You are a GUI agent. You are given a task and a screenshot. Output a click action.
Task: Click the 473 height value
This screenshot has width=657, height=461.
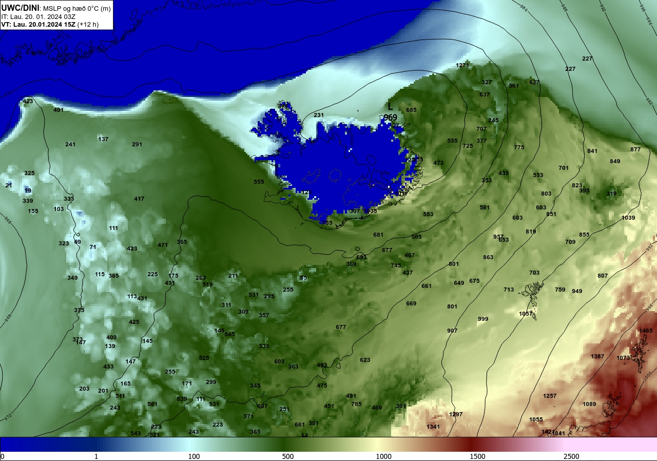[x=438, y=163]
